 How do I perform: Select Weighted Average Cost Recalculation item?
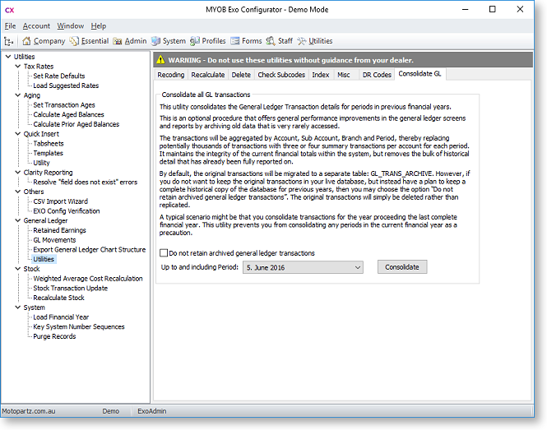88,278
